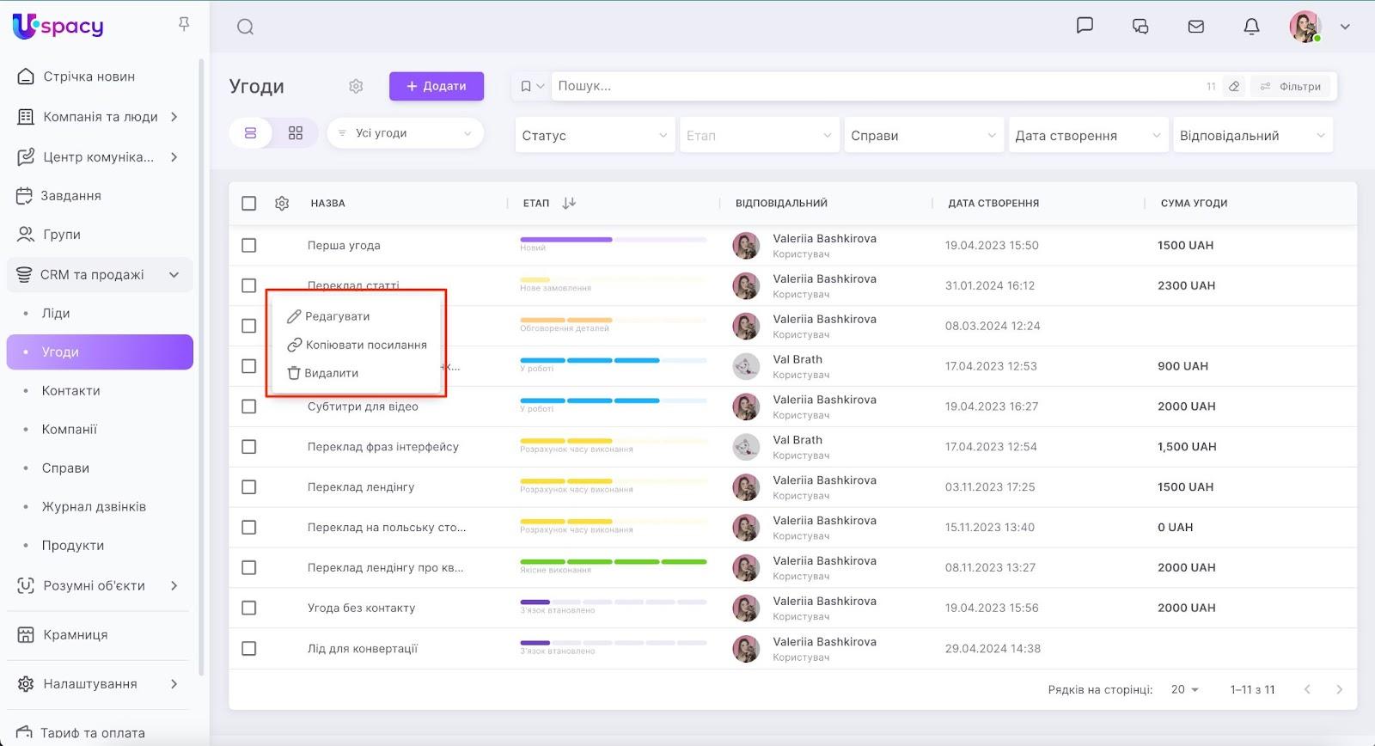Viewport: 1375px width, 746px height.
Task: Click the clear filter eraser icon
Action: click(1234, 86)
